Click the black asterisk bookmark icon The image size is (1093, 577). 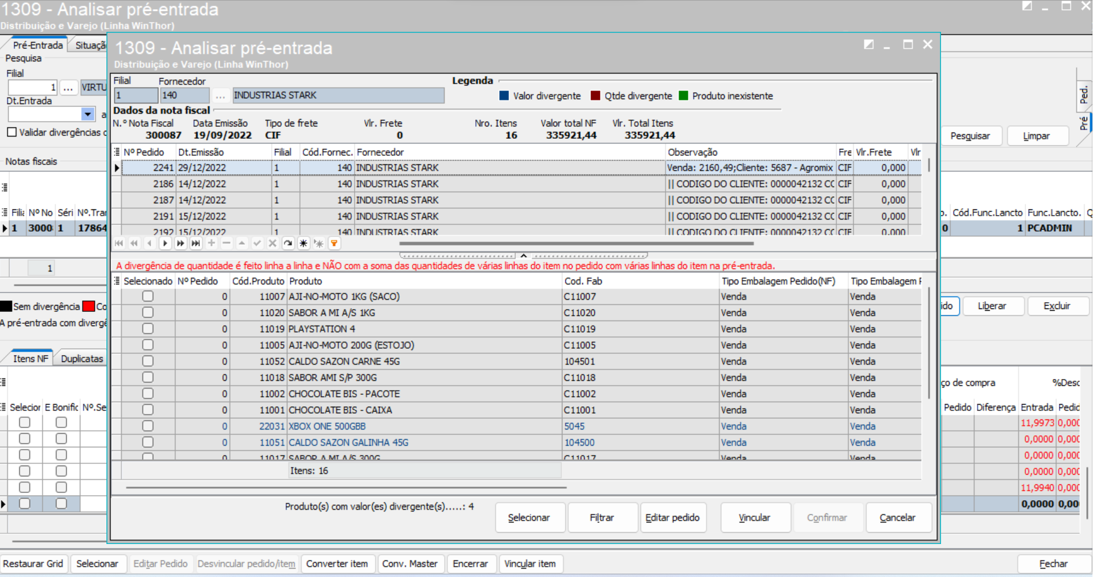point(303,244)
